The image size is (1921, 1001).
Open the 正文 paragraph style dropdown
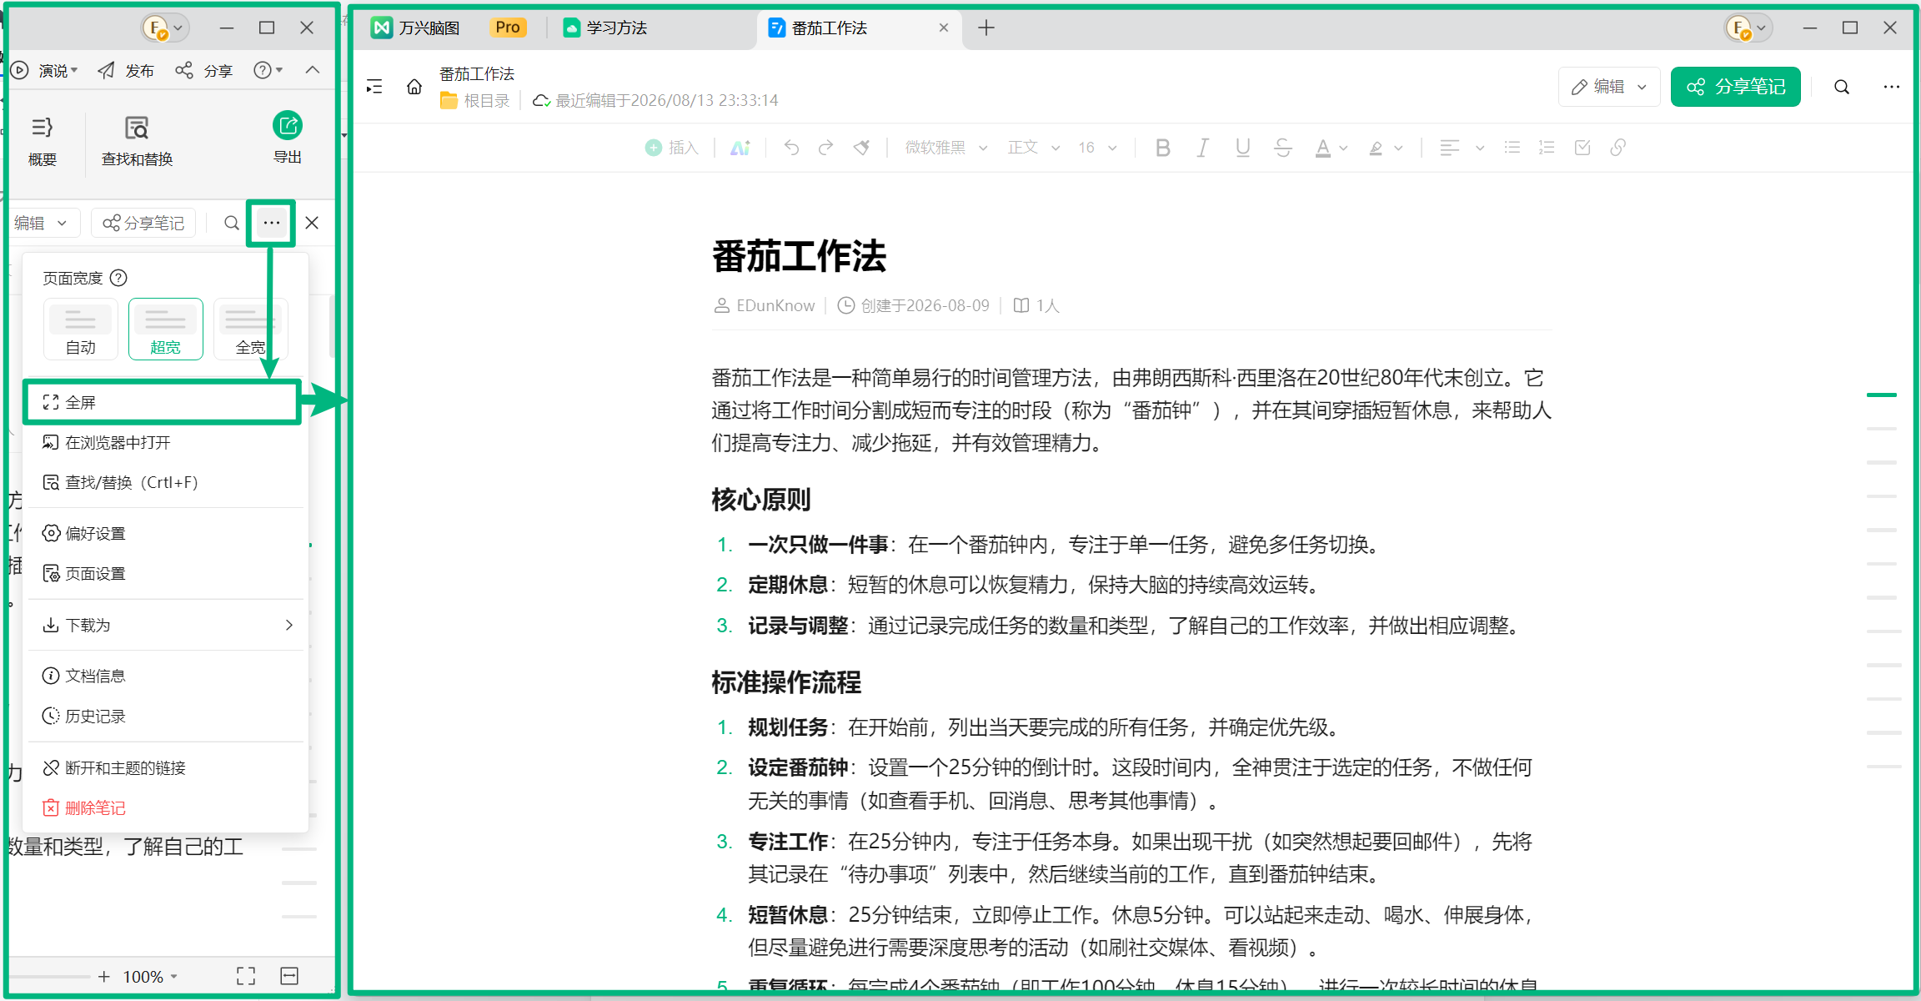[x=1034, y=148]
